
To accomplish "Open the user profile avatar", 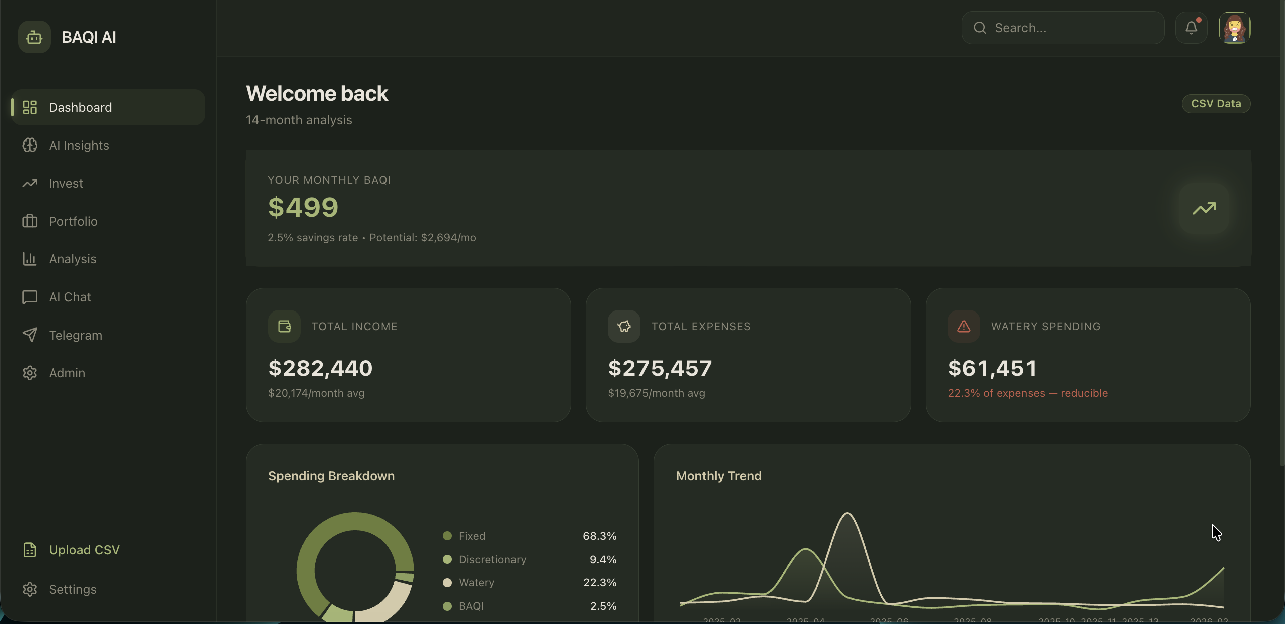I will 1234,28.
